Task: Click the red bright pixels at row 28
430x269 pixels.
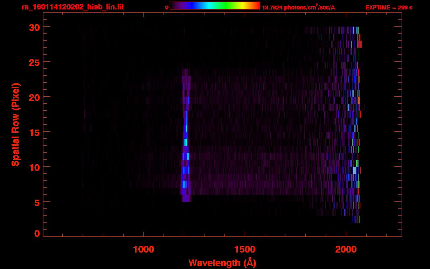Action: coord(361,44)
